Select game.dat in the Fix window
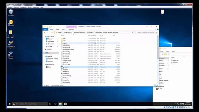 click(x=176, y=60)
